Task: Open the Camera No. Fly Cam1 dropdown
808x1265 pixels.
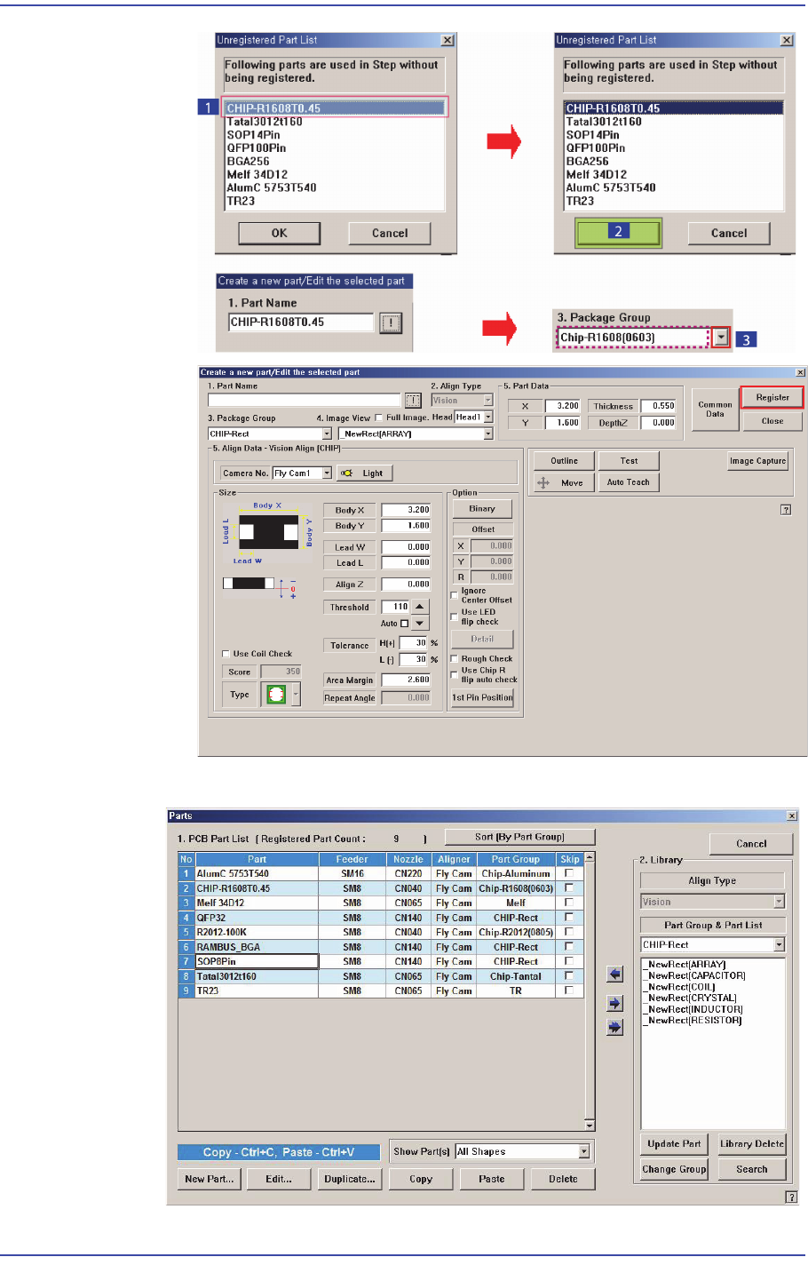Action: [326, 473]
